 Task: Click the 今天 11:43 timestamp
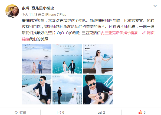point(29,15)
